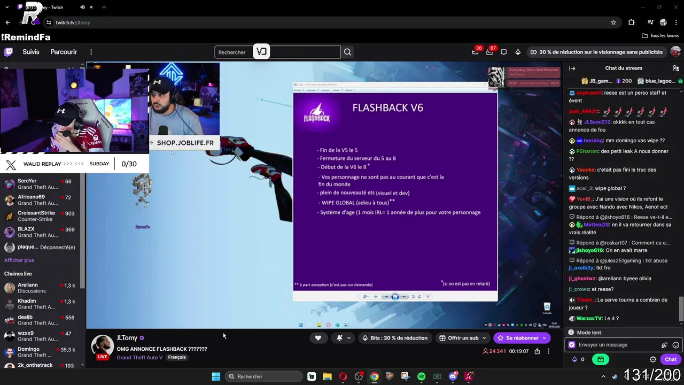
Task: Follow heart button for JLTomy
Action: (x=318, y=338)
